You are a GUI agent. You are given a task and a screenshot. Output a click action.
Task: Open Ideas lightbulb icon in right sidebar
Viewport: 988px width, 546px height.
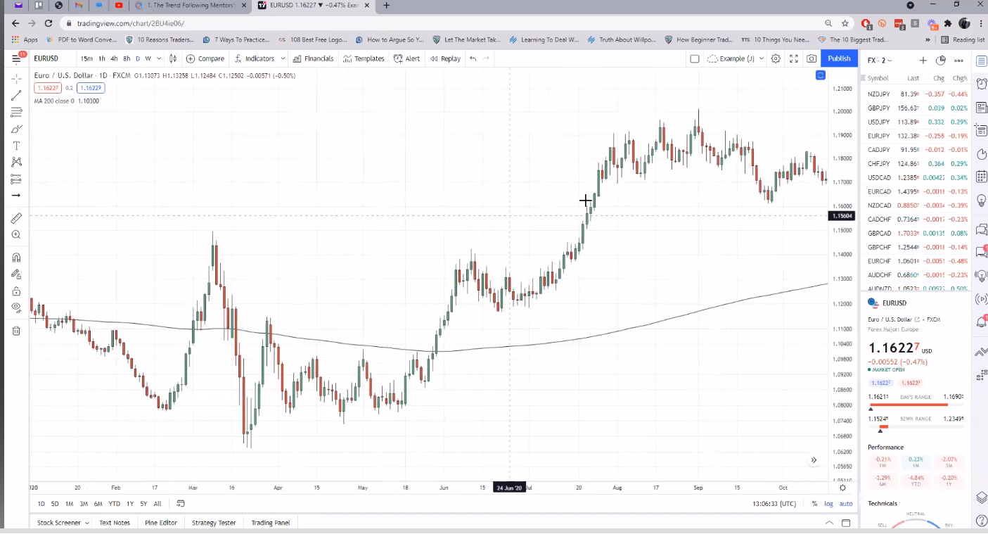tap(982, 201)
